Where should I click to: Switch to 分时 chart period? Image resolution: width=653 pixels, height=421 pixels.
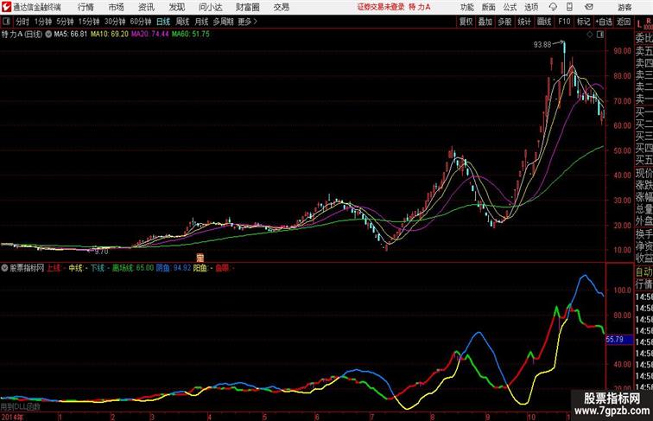pyautogui.click(x=22, y=22)
